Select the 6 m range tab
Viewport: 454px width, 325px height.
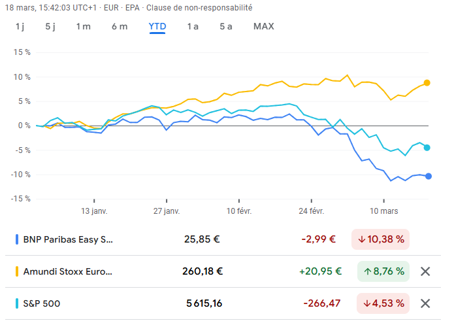click(x=120, y=26)
